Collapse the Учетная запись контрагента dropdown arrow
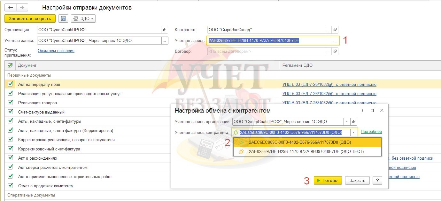 click(353, 132)
